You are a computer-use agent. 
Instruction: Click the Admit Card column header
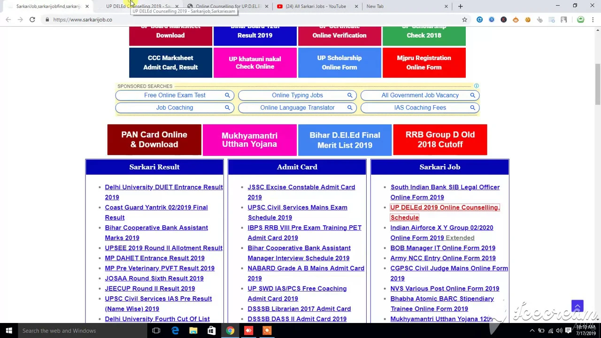[297, 167]
